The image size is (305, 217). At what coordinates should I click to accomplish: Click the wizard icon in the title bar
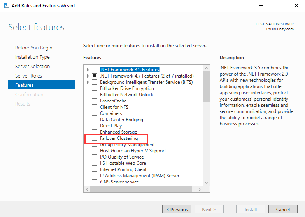[x=6, y=6]
